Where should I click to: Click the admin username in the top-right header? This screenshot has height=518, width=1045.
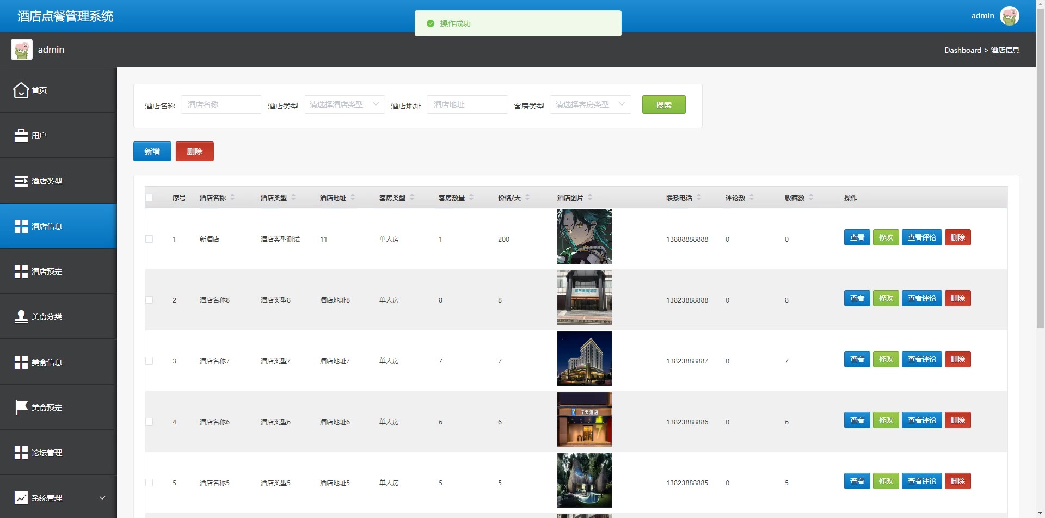click(x=982, y=16)
